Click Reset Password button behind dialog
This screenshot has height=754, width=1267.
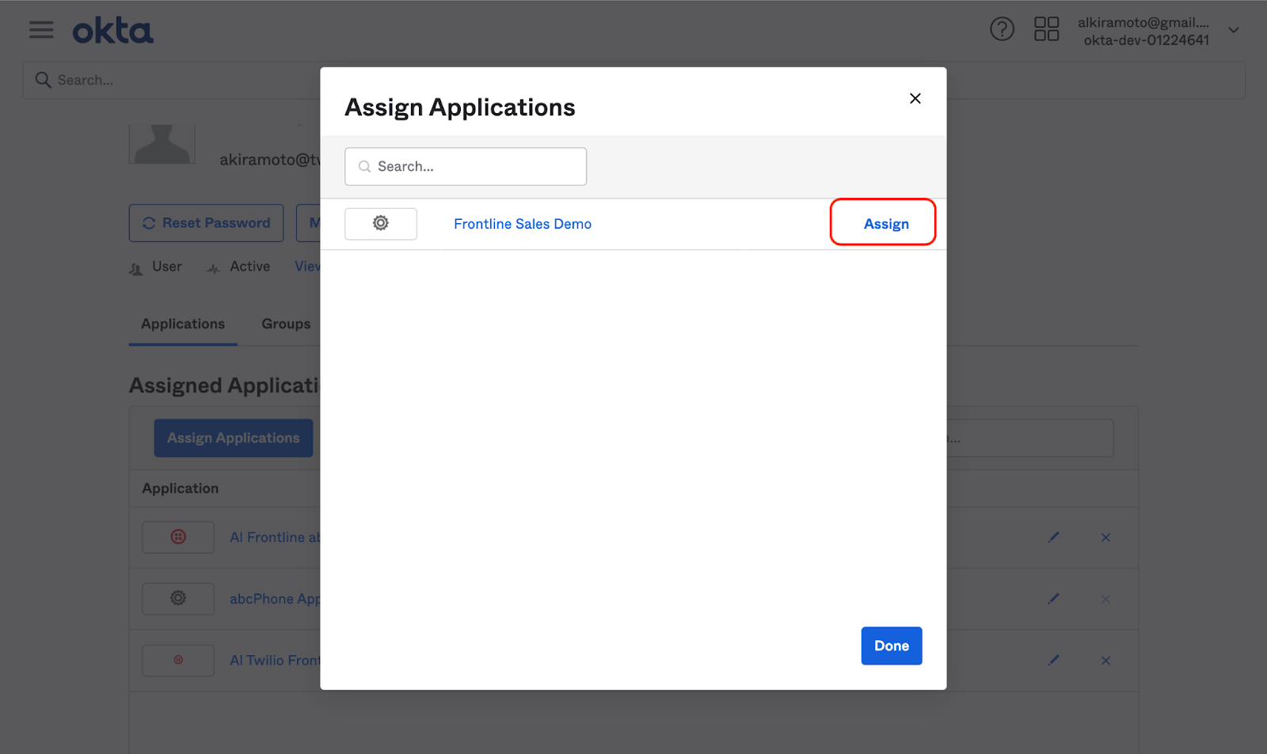point(206,223)
